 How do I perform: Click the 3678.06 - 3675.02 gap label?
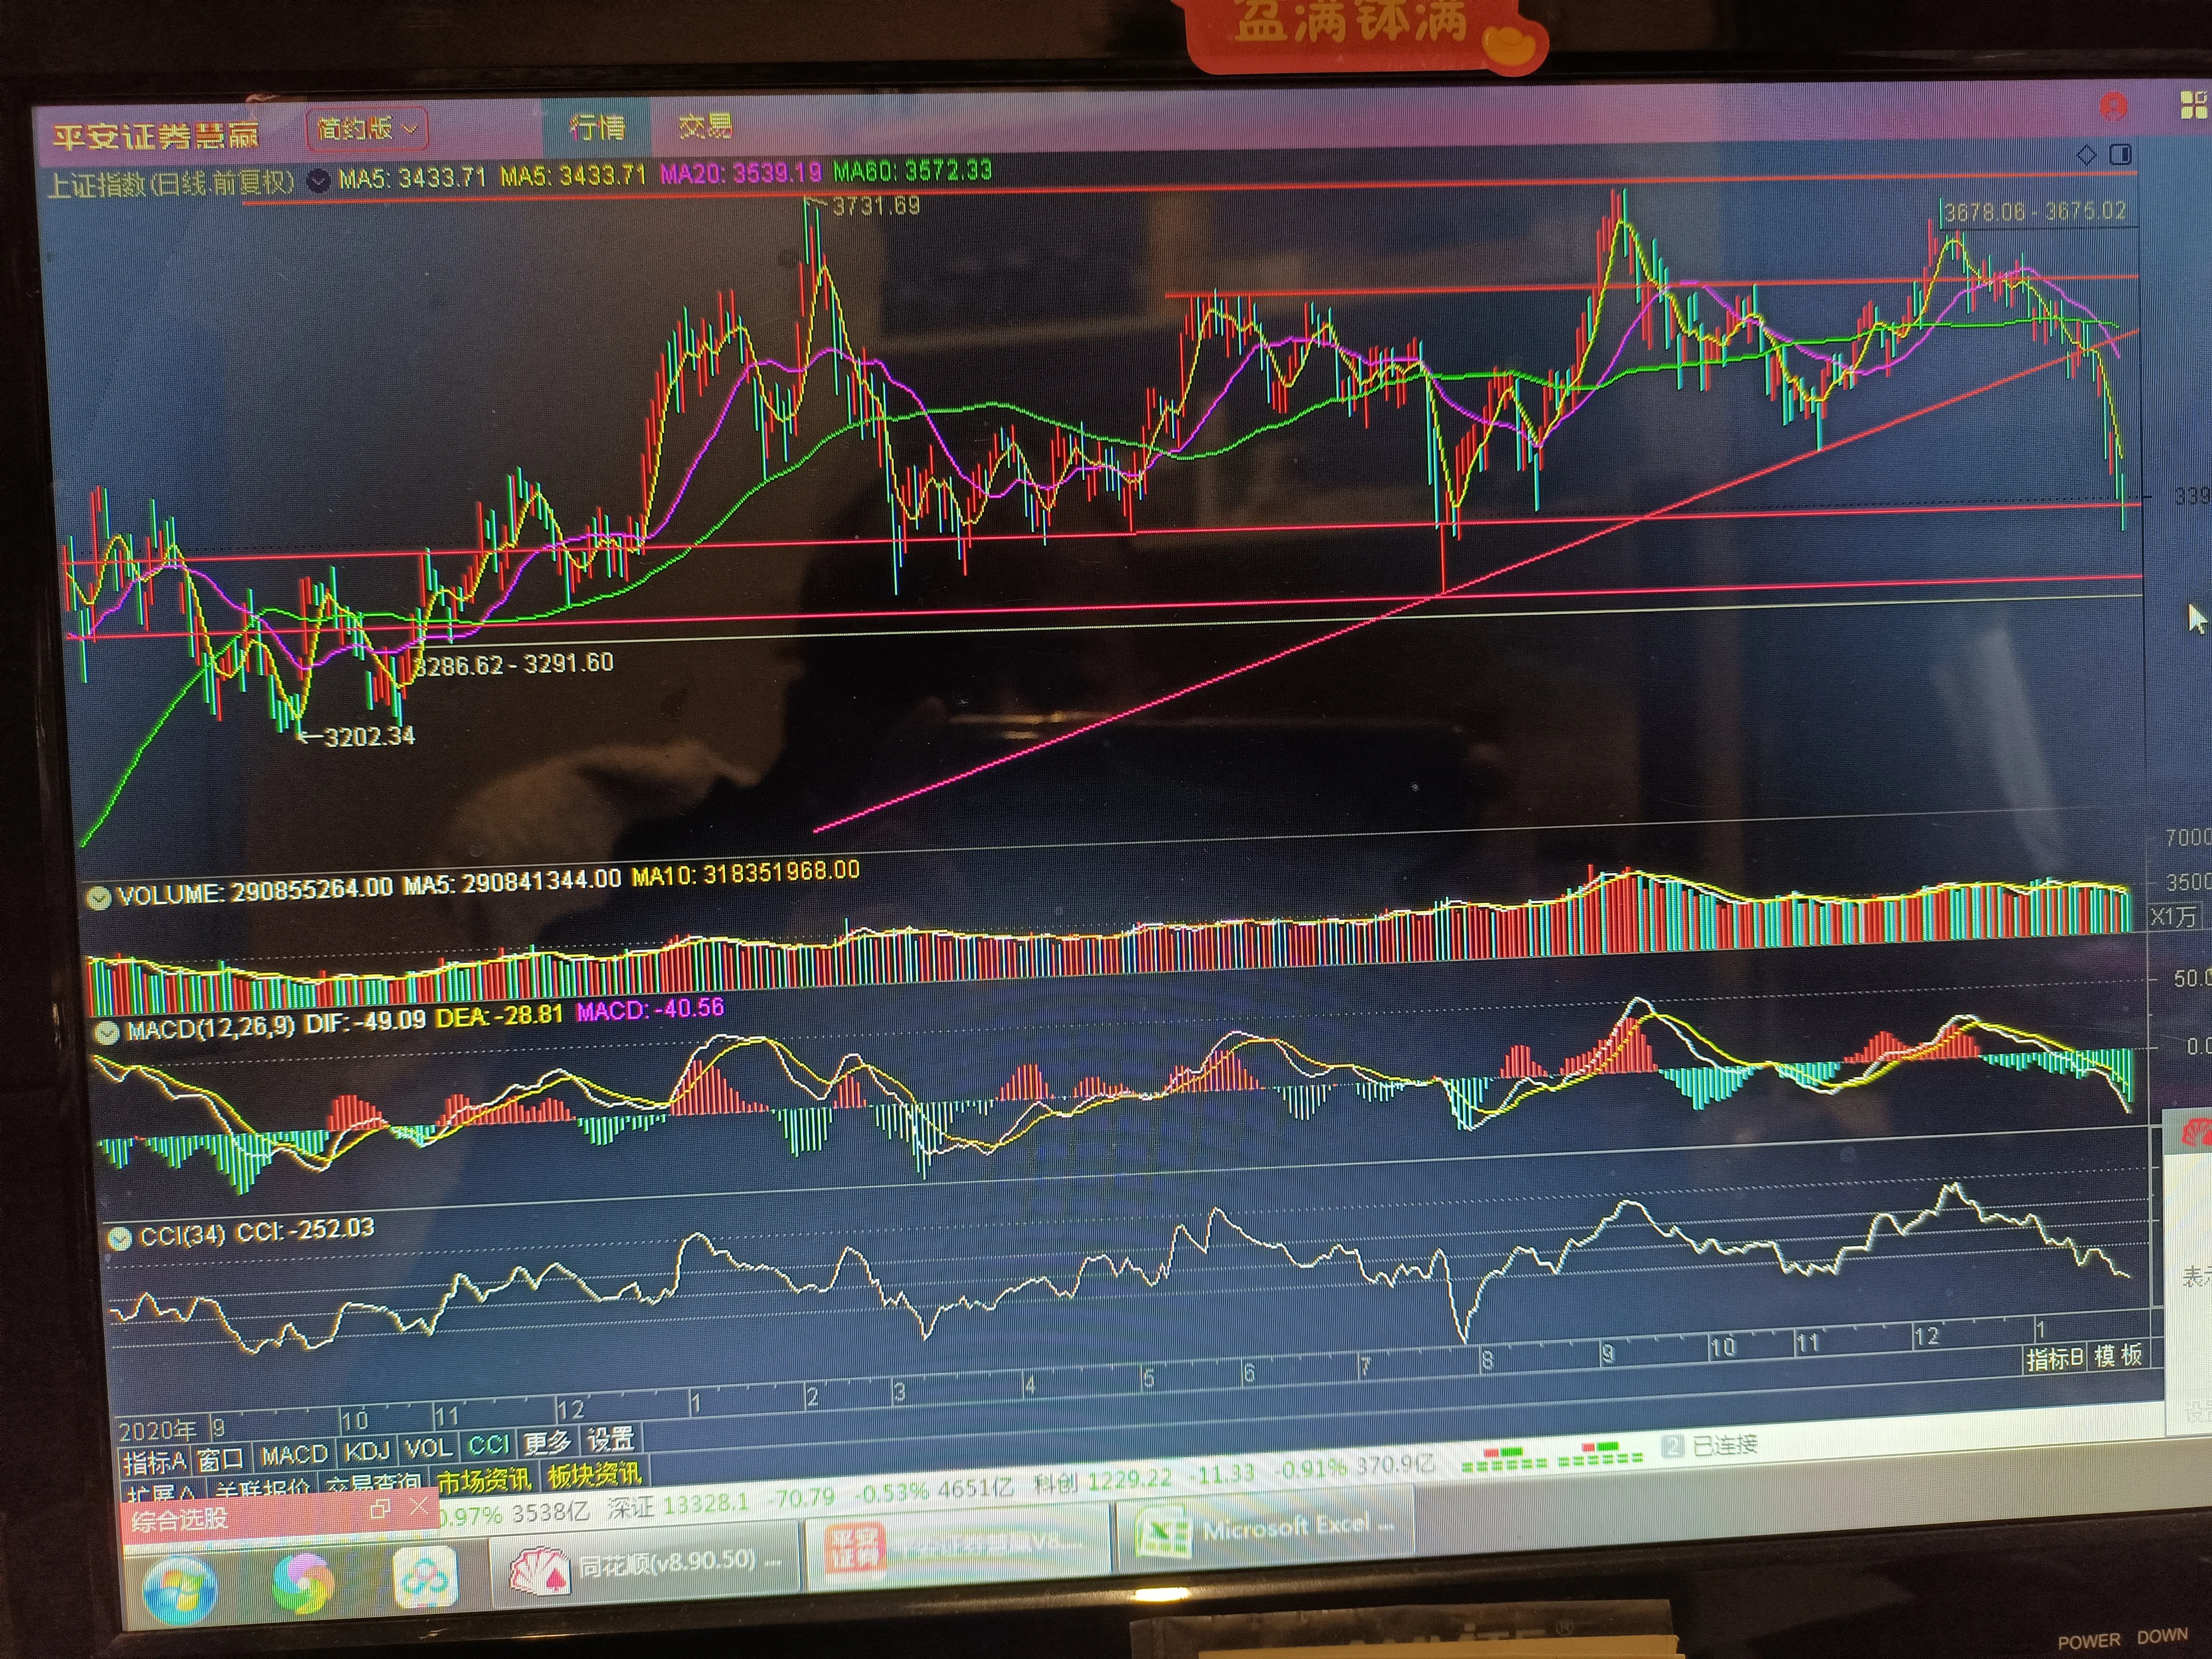tap(2035, 211)
